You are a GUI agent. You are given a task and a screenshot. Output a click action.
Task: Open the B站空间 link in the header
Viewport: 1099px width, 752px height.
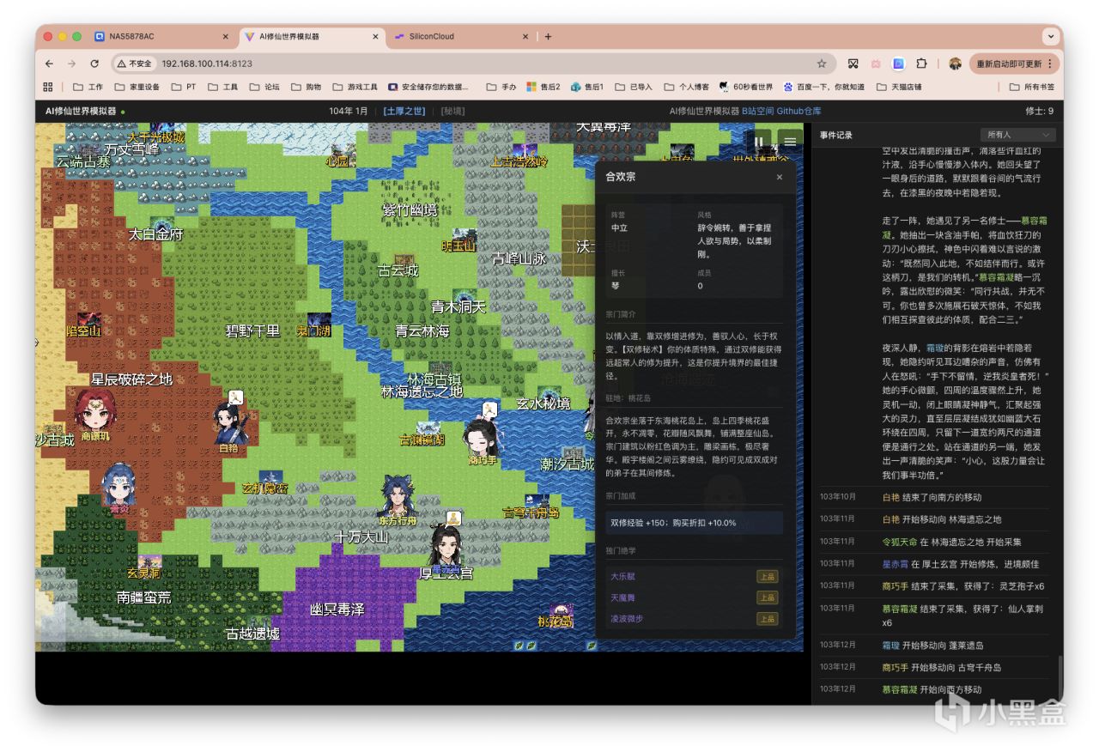tap(759, 111)
